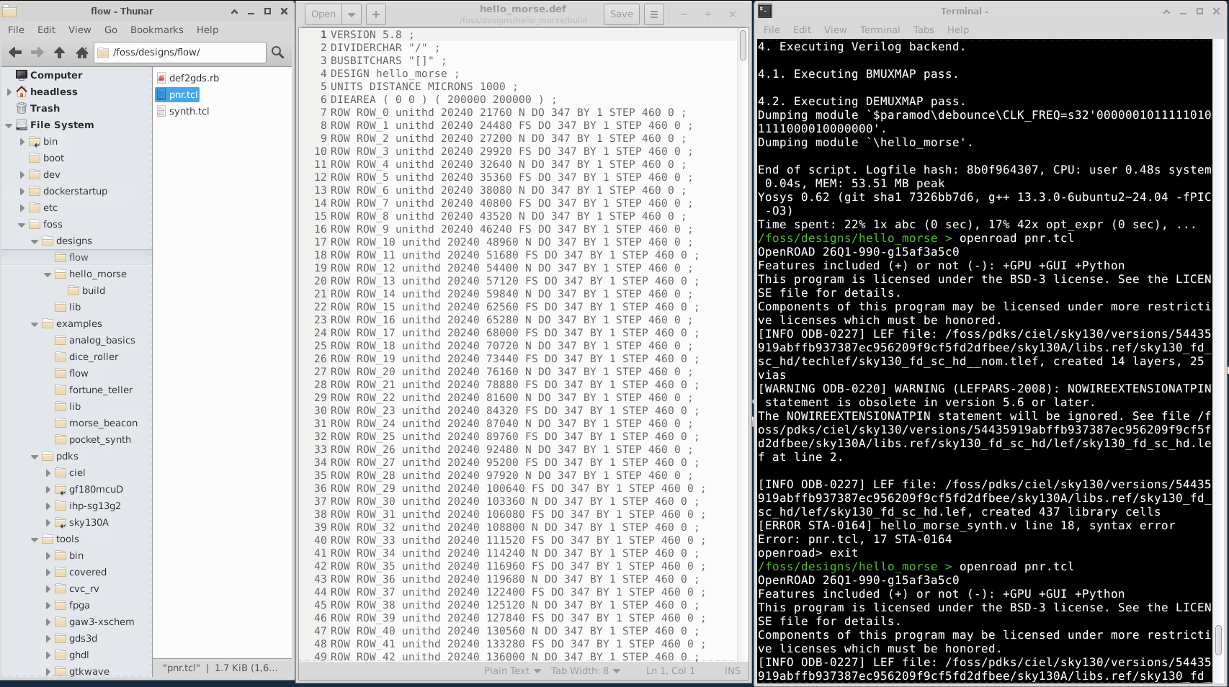Image resolution: width=1229 pixels, height=687 pixels.
Task: Open the Tabs menu in Terminal
Action: click(x=923, y=30)
